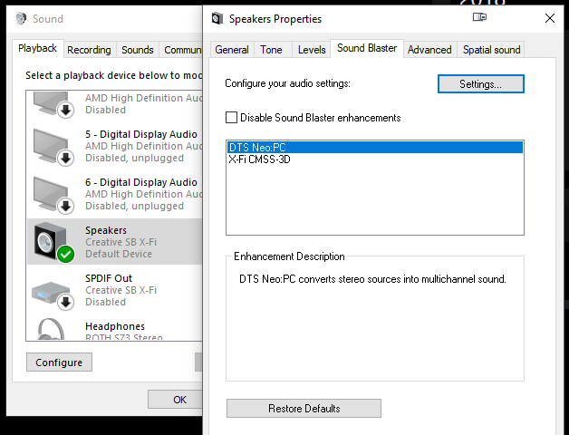Click the Settings... button
The image size is (569, 435).
(x=481, y=84)
